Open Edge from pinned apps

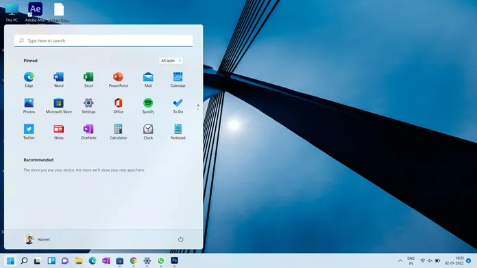point(29,80)
